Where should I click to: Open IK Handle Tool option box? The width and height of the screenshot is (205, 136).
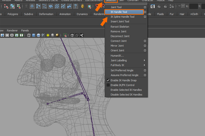point(145,12)
